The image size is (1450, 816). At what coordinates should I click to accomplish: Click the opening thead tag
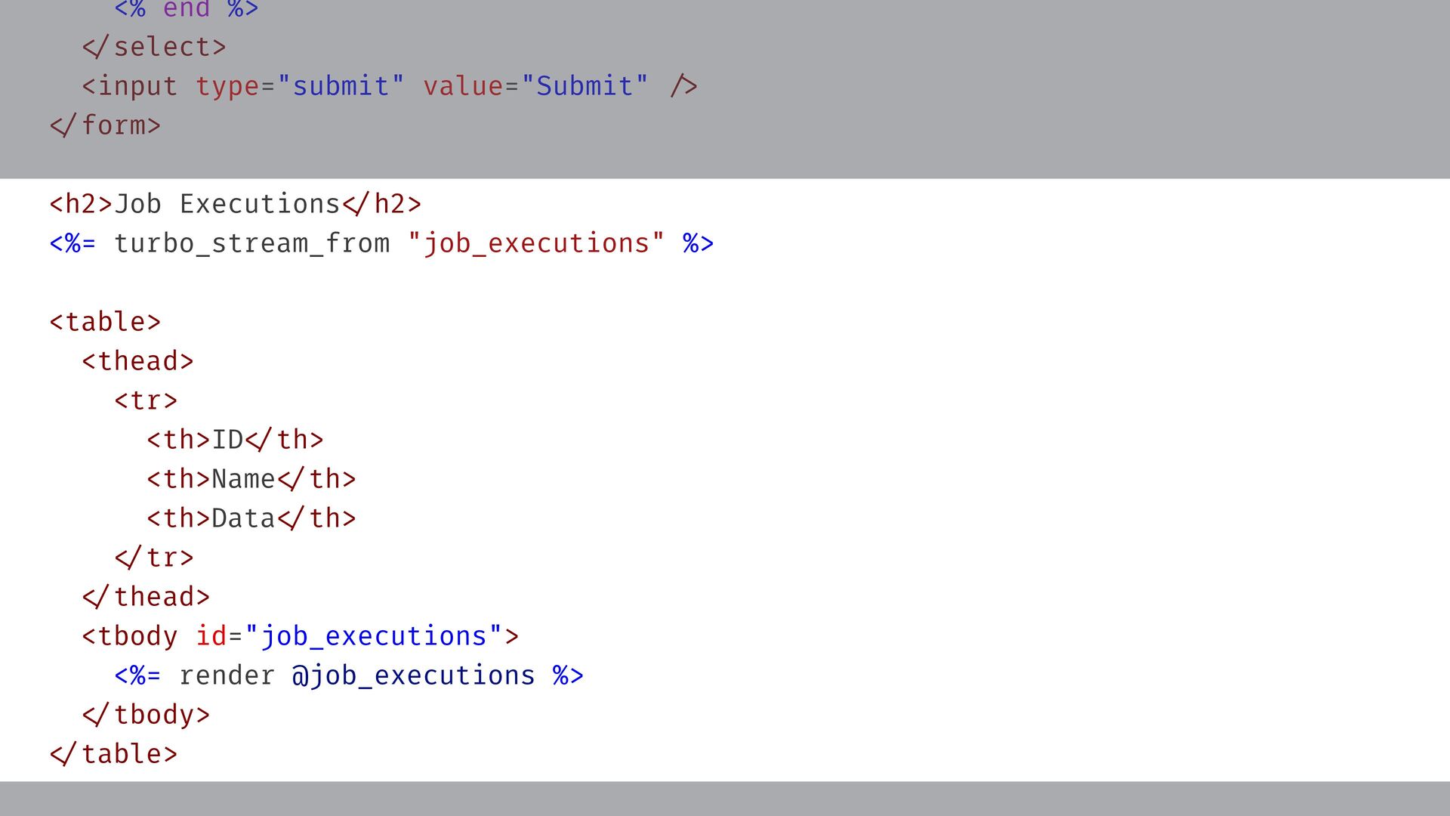point(138,361)
